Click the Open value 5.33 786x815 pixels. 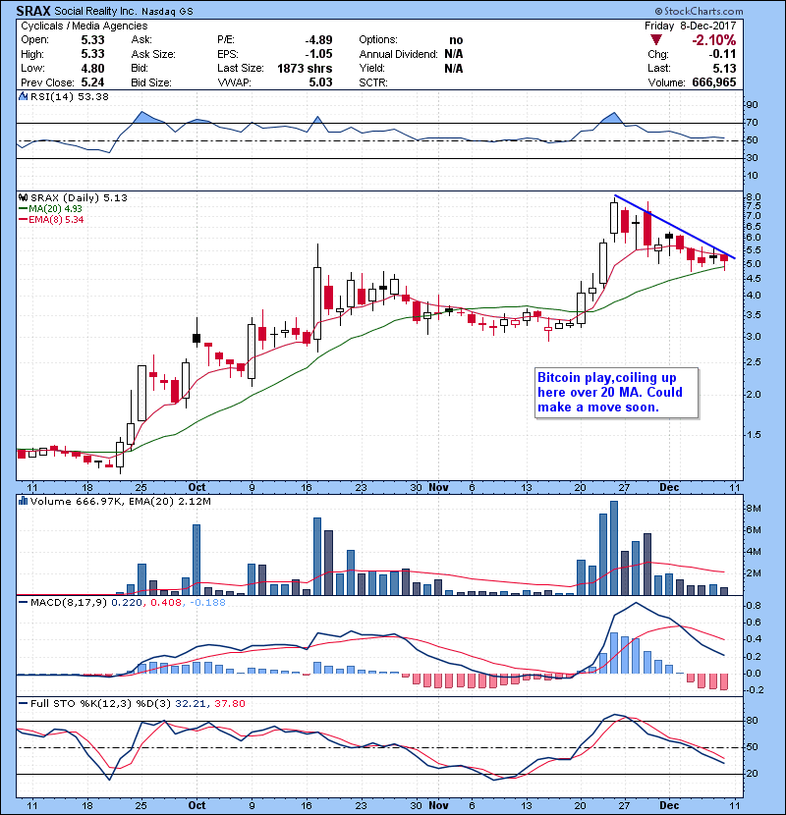pos(92,40)
